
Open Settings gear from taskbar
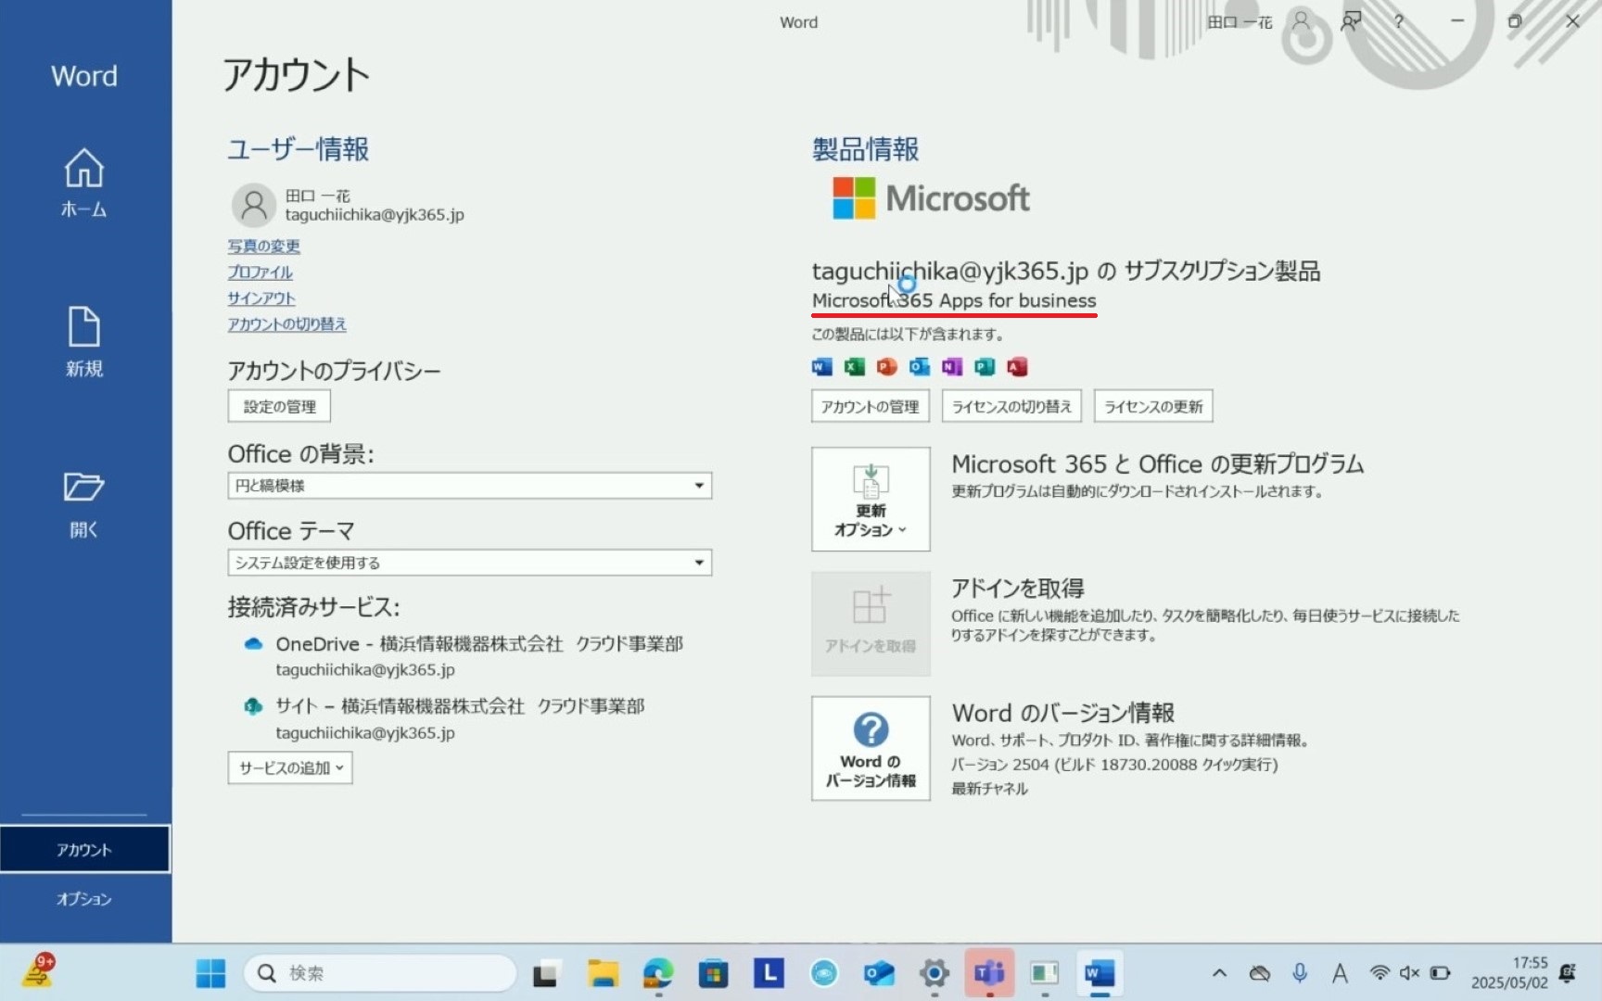click(934, 973)
